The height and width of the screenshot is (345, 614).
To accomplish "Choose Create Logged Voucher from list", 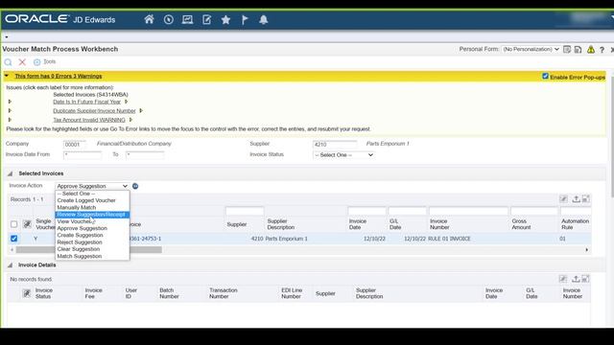I will coord(86,200).
